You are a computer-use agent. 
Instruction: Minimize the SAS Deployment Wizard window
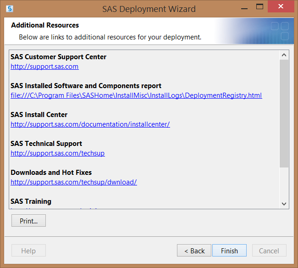pos(244,9)
